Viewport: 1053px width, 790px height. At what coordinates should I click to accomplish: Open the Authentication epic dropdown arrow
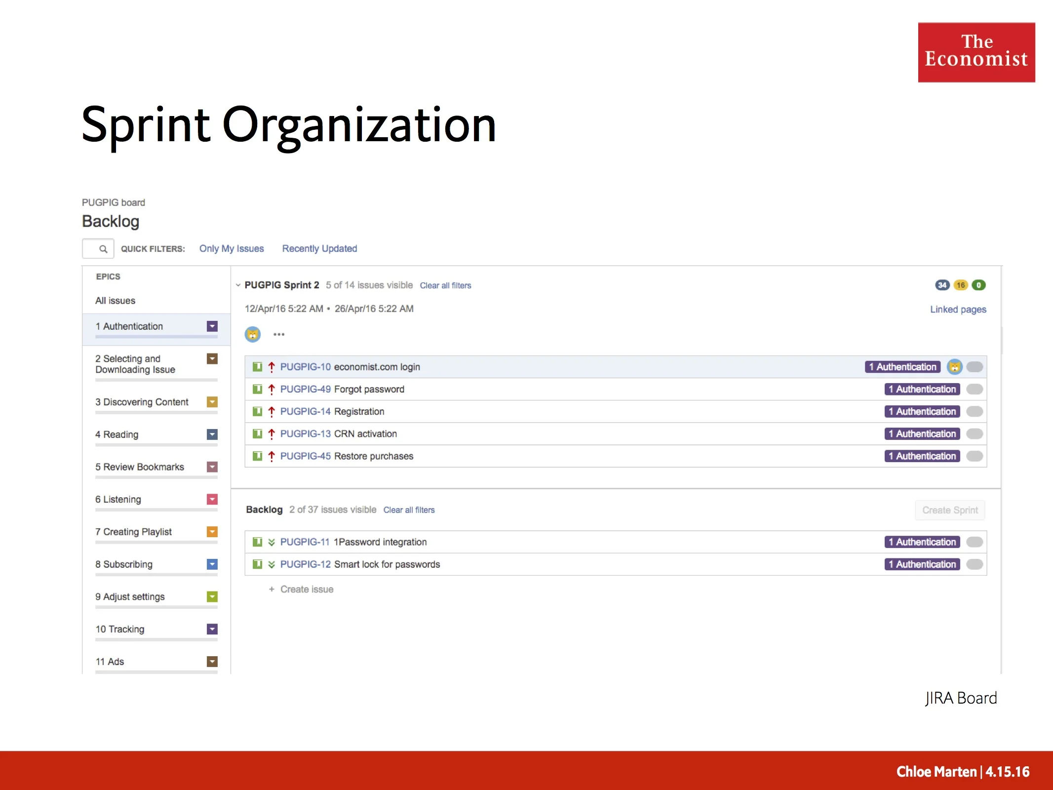pyautogui.click(x=212, y=326)
